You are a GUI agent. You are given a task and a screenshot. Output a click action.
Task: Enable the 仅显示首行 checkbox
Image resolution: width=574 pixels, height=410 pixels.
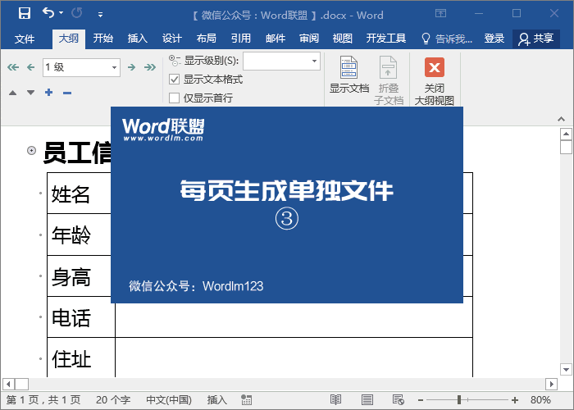pos(174,98)
